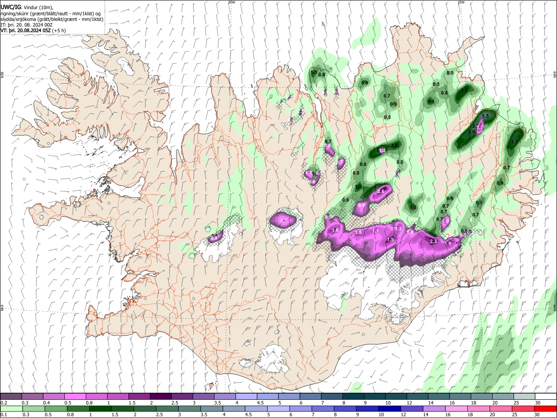Image resolution: width=557 pixels, height=418 pixels.
Task: Click the bright red 30+ rain legend swatch
Action: [546, 408]
